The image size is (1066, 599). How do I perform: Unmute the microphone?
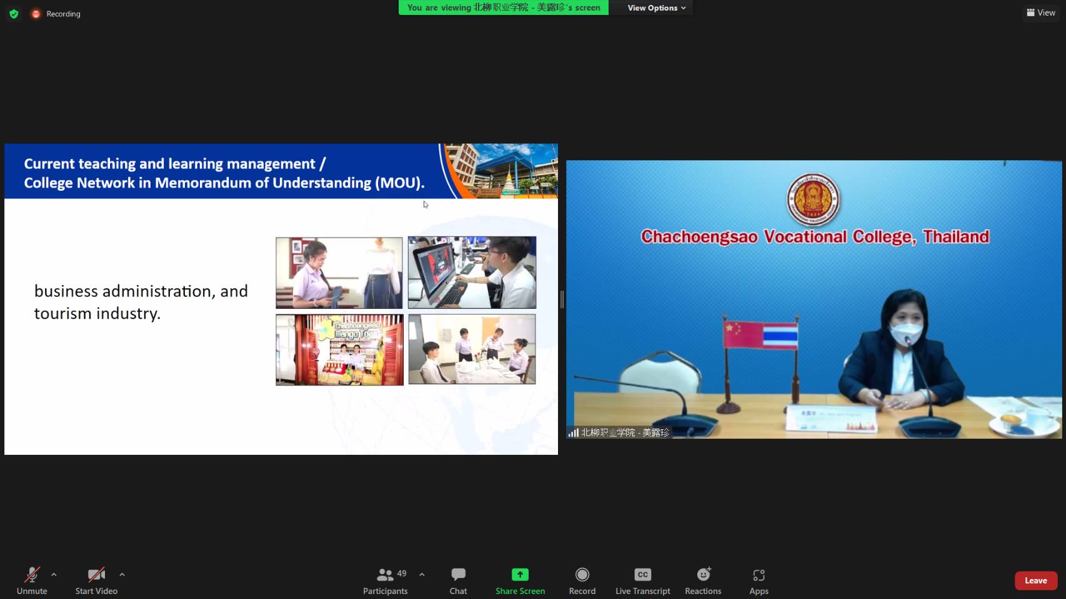tap(32, 580)
